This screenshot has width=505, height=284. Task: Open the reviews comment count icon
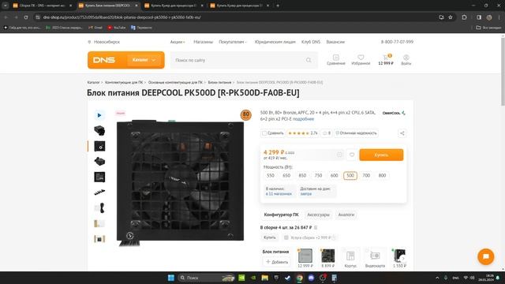(x=326, y=133)
